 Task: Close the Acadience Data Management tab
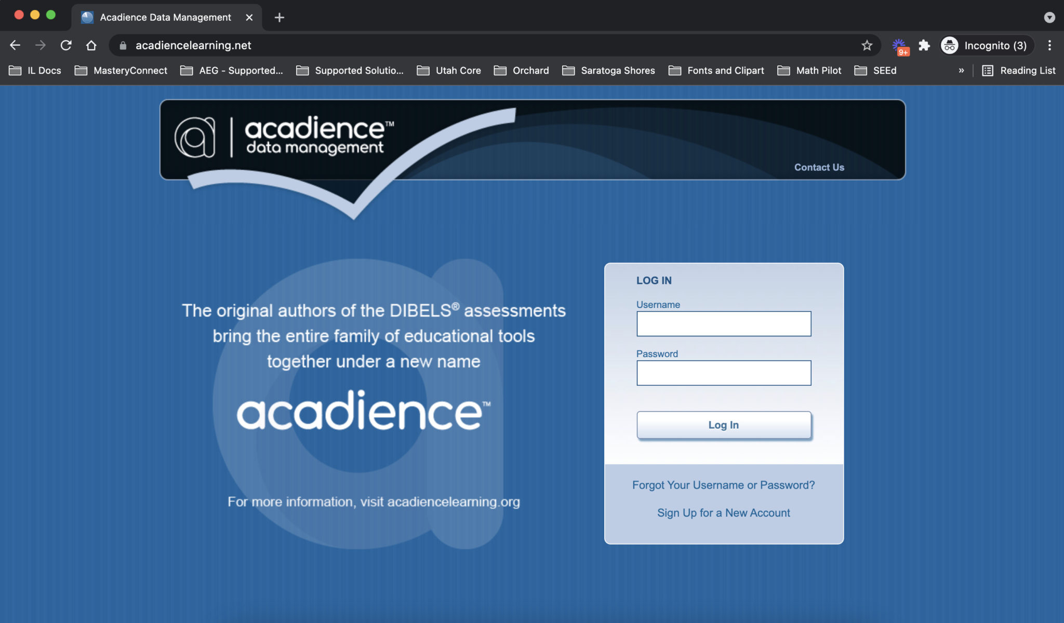(x=249, y=17)
